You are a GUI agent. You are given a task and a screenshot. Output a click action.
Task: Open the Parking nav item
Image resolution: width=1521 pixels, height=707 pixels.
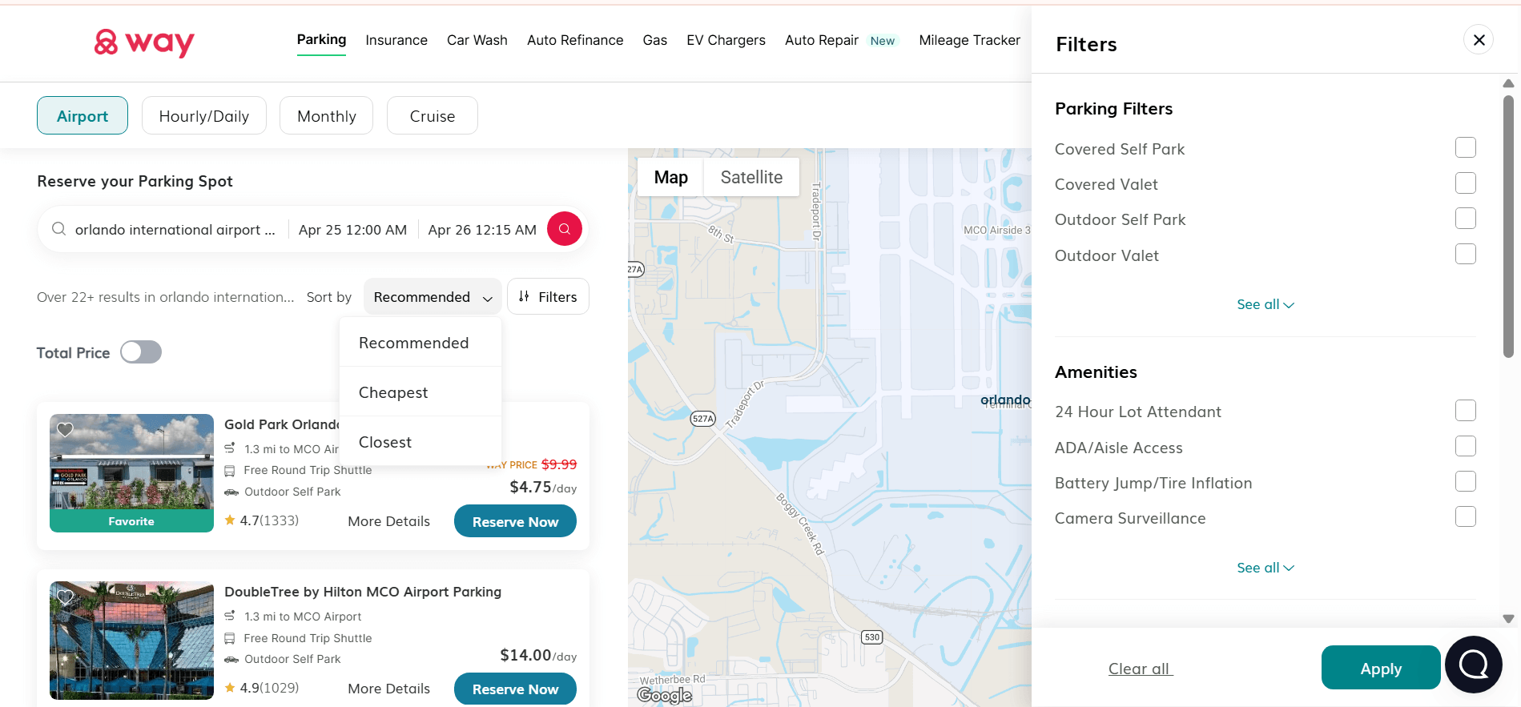click(321, 39)
